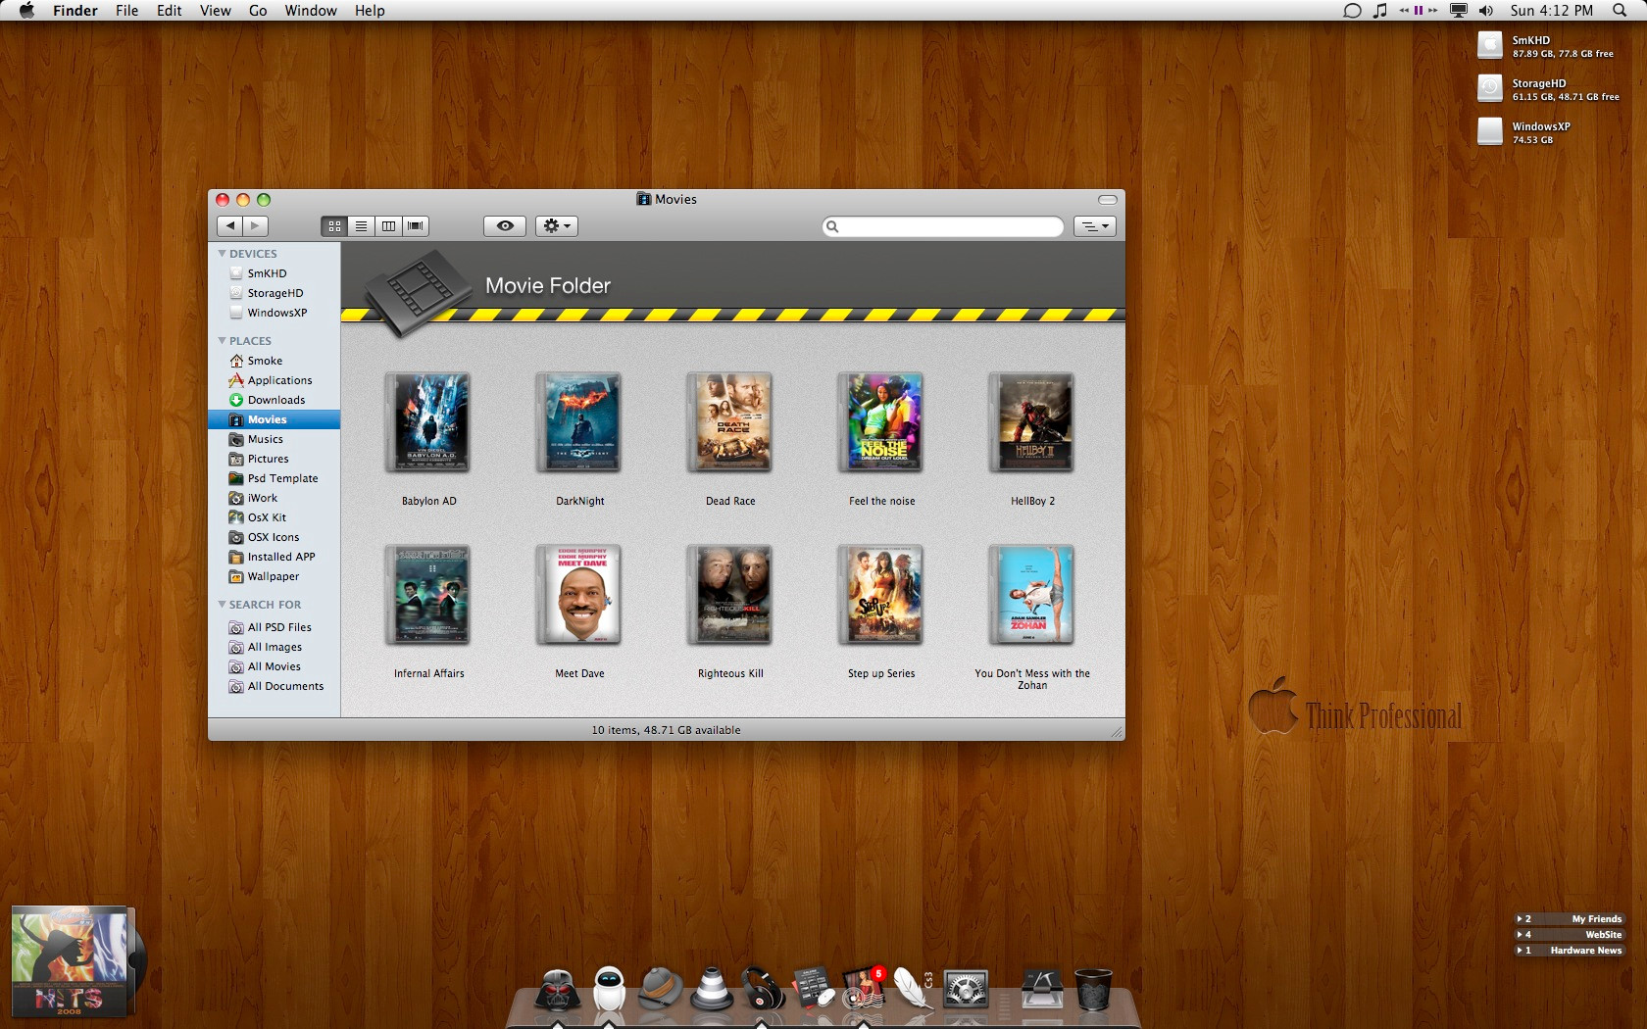Open Musics folder in the sidebar

coord(274,439)
